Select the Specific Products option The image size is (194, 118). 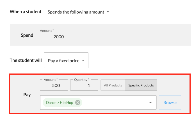(141, 85)
